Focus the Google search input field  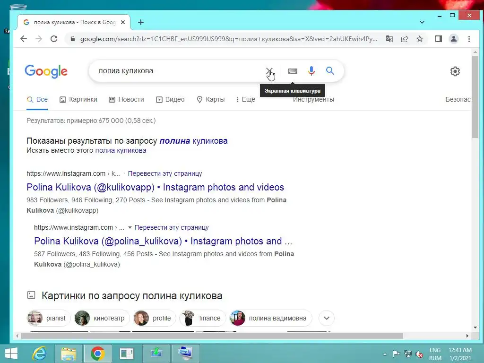179,71
